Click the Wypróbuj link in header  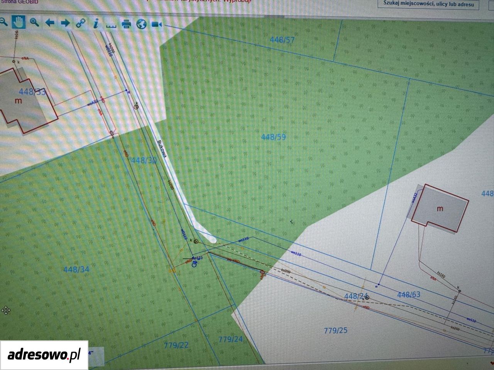[x=237, y=1]
